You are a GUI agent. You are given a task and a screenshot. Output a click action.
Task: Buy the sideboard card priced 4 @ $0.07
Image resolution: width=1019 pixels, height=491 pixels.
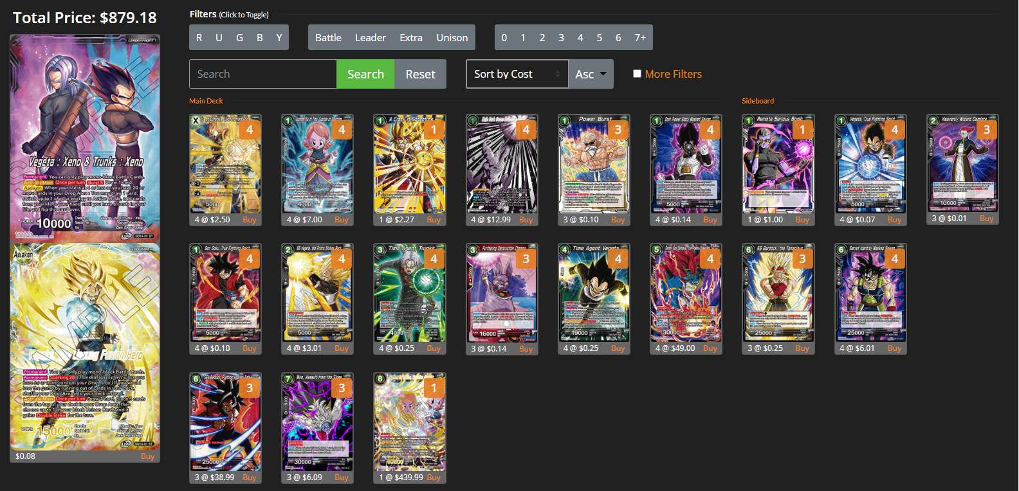coord(894,220)
